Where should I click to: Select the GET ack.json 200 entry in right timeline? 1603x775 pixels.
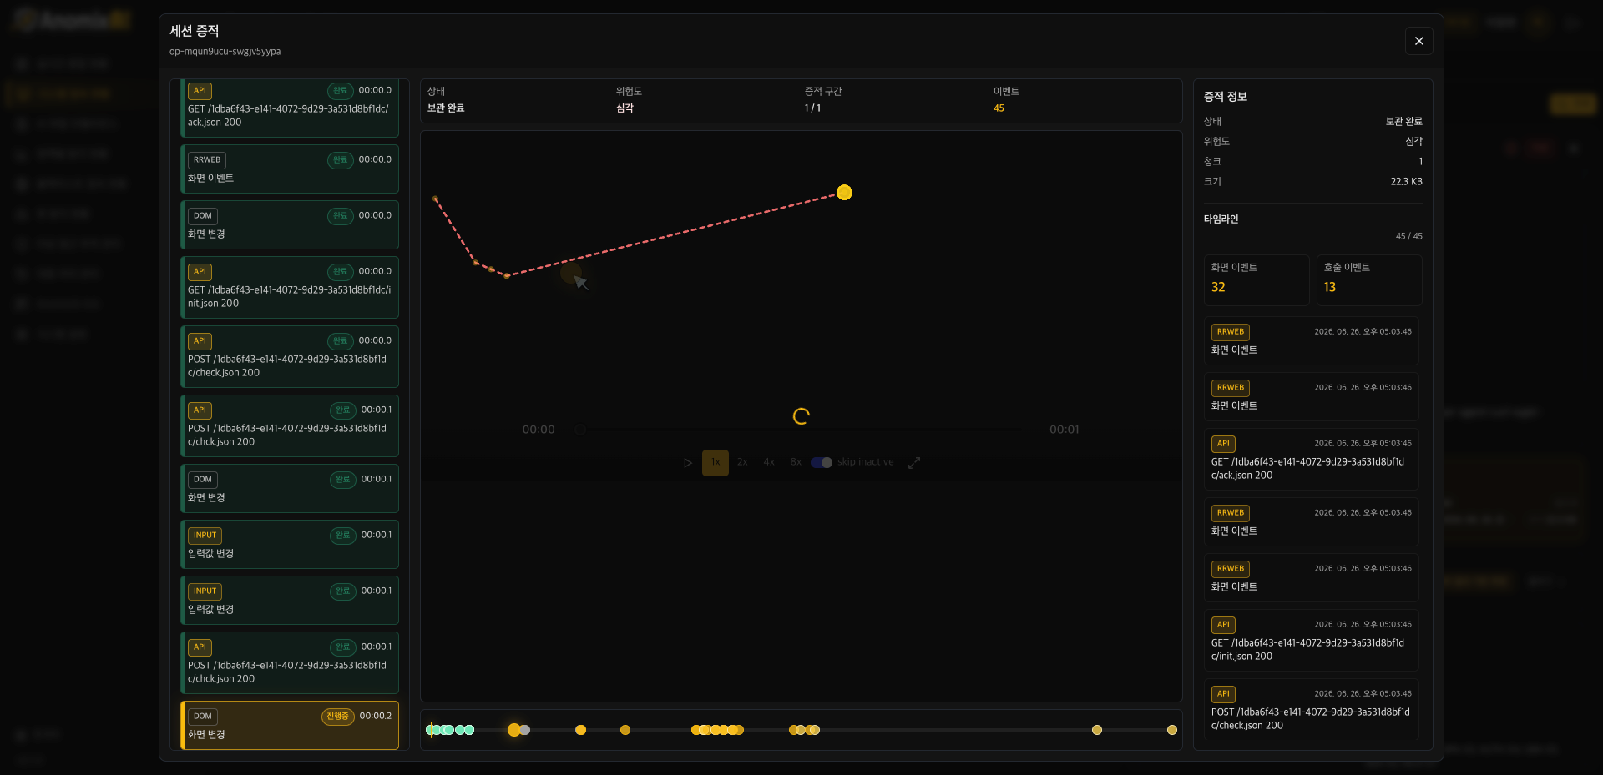[x=1311, y=460]
